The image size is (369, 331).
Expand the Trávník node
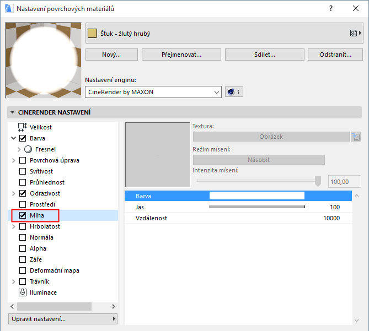[13, 281]
